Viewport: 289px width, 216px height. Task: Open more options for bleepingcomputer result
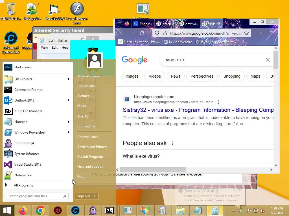point(218,102)
